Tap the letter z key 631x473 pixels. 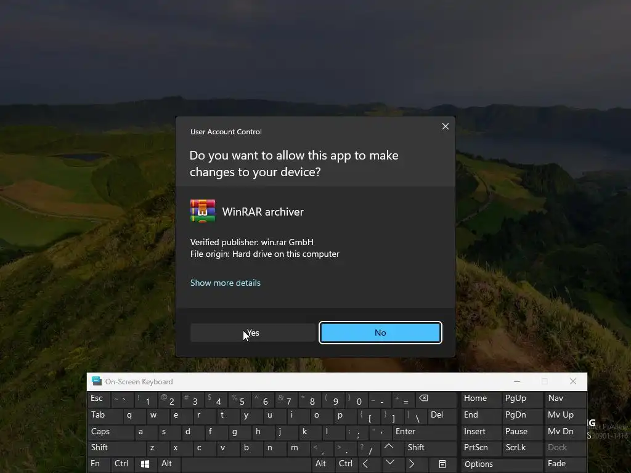158,448
